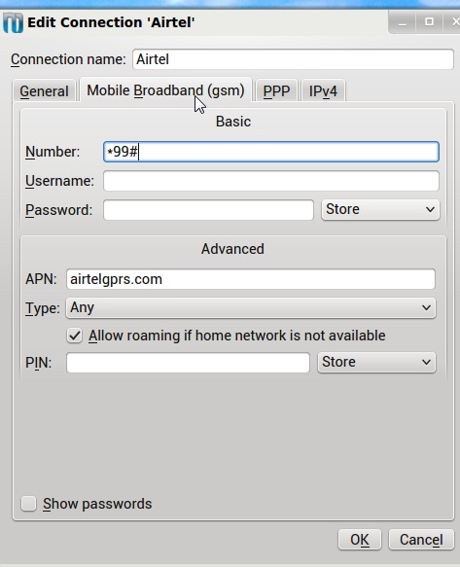Switch to the General tab
Screen dimensions: 460x567
(x=44, y=90)
